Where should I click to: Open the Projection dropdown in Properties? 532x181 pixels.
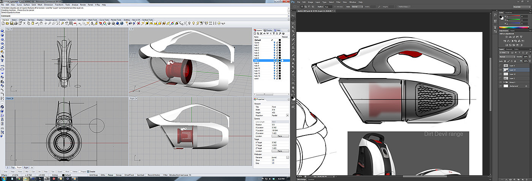[x=287, y=115]
